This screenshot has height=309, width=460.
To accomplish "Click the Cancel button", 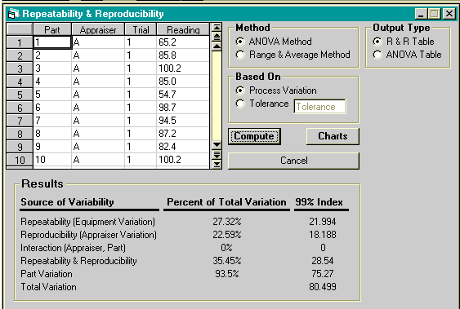I will click(293, 161).
